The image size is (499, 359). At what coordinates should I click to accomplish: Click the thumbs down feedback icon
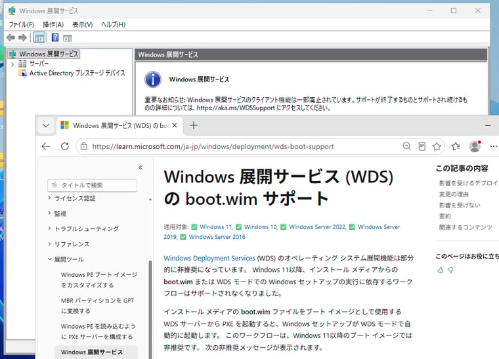[450, 270]
